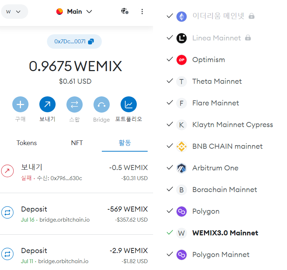Click the T icon for Theta Mainnet
The image size is (287, 270).
(x=181, y=82)
